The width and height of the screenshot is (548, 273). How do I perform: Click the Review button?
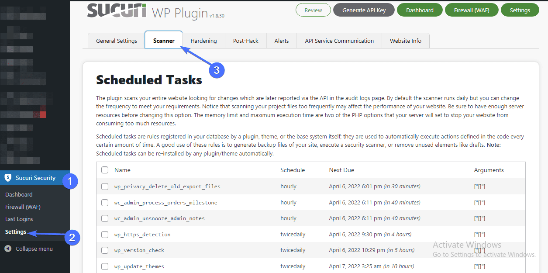(313, 10)
